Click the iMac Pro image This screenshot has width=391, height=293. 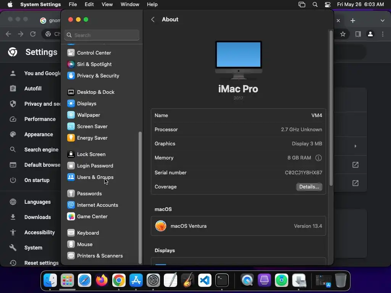click(x=238, y=60)
